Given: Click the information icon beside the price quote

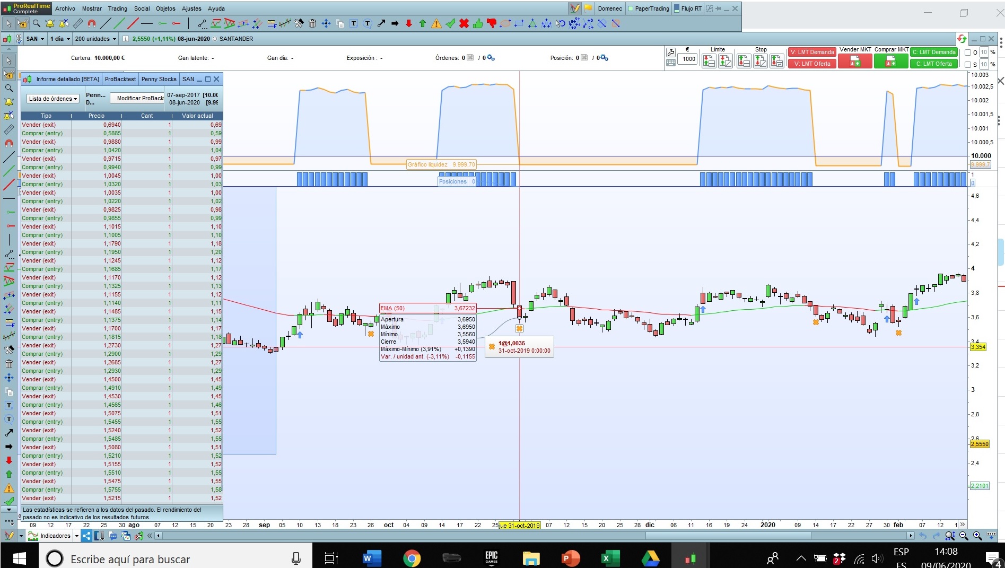Looking at the screenshot, I should click(x=126, y=39).
